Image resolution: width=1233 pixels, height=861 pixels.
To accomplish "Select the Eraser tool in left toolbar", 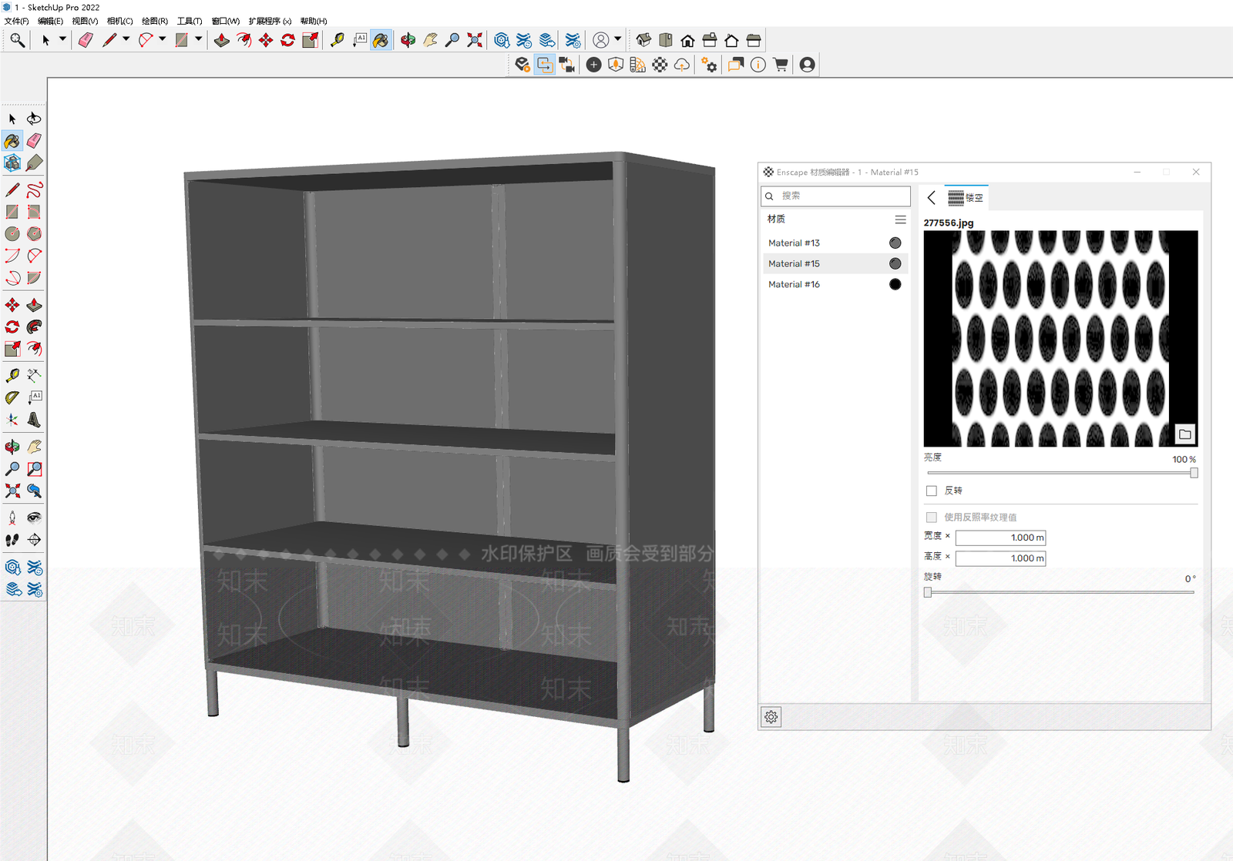I will [x=34, y=141].
